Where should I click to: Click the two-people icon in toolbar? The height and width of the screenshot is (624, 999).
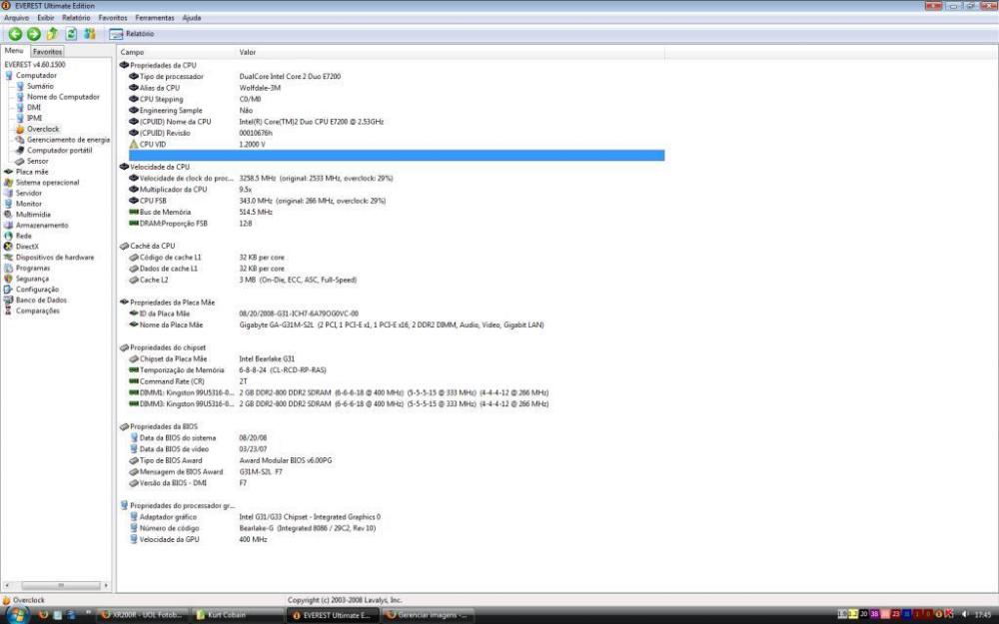(90, 34)
